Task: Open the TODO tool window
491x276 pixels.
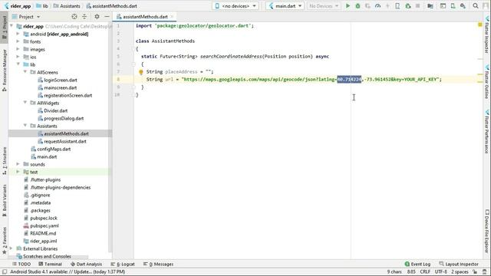Action: click(x=21, y=264)
